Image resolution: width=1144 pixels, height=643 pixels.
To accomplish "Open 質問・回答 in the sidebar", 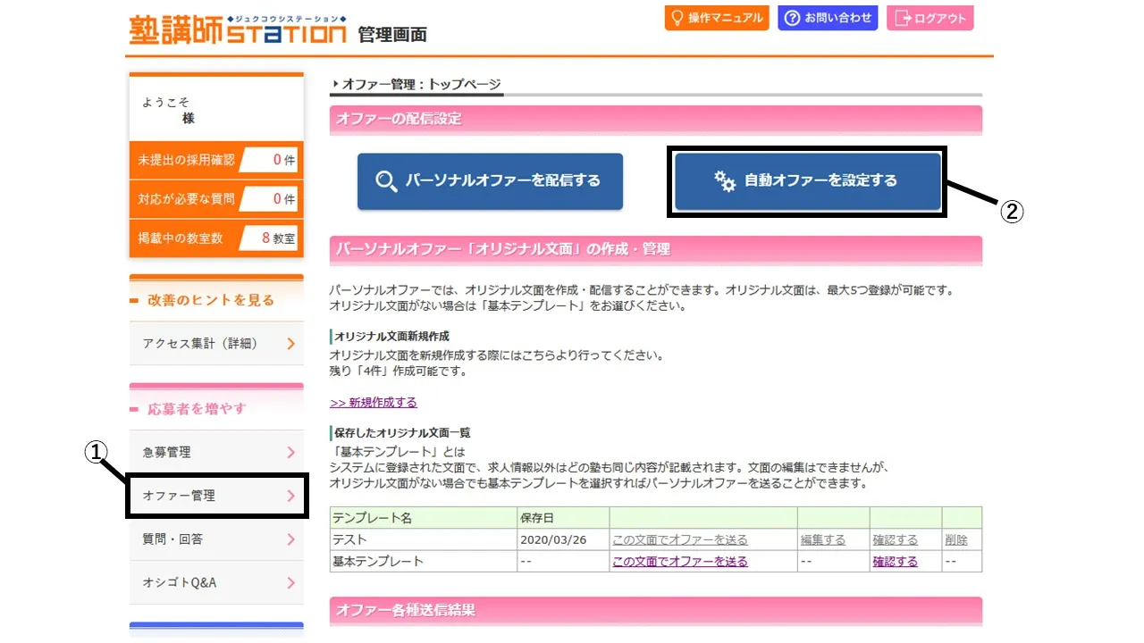I will pyautogui.click(x=216, y=539).
